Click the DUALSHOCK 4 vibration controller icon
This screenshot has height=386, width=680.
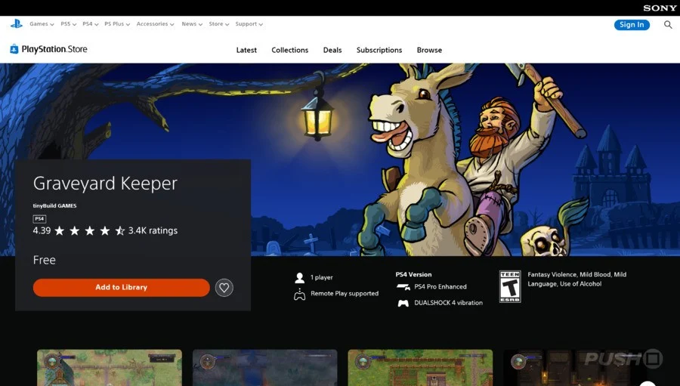(x=403, y=303)
